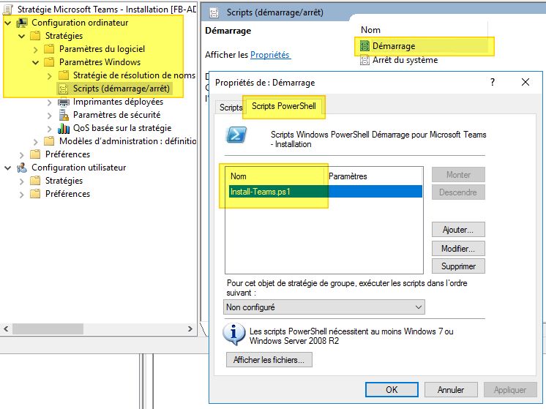Click the Préférences folder icon under Configuration ordinateur

point(35,154)
